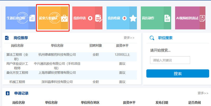Click the 0 badge beside 我的收藏
211x106 pixels.
coord(125,18)
